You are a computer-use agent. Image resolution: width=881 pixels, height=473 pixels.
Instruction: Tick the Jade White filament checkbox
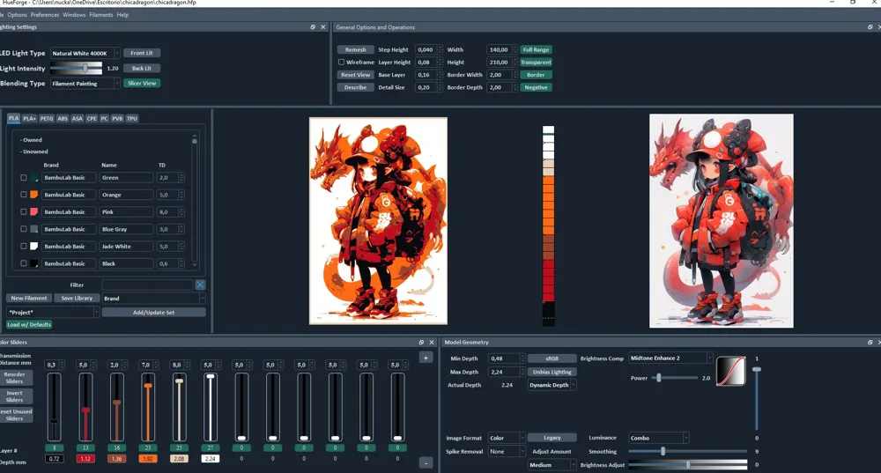24,246
